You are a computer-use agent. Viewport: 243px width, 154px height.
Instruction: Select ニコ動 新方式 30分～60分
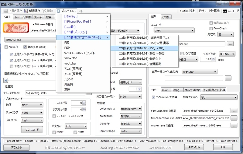(x=145, y=53)
